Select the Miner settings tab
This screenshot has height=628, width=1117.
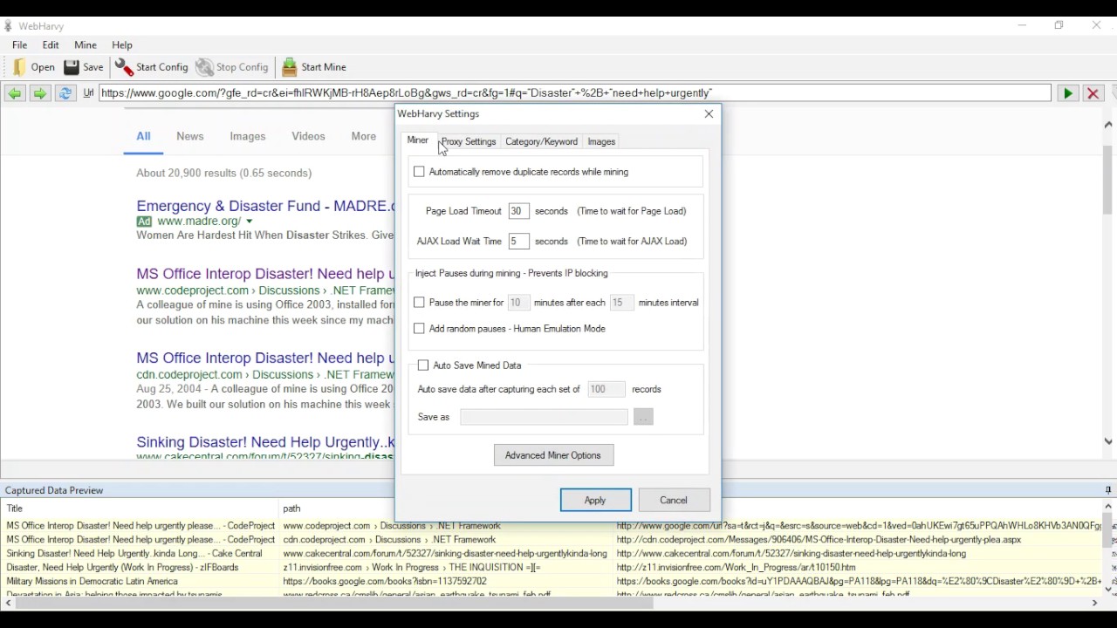418,140
